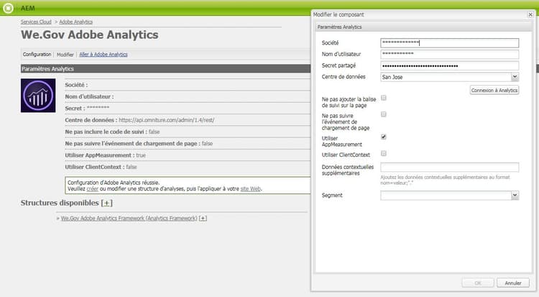The image size is (539, 297).
Task: Click the plus next to Analytics Framework
Action: pyautogui.click(x=203, y=218)
